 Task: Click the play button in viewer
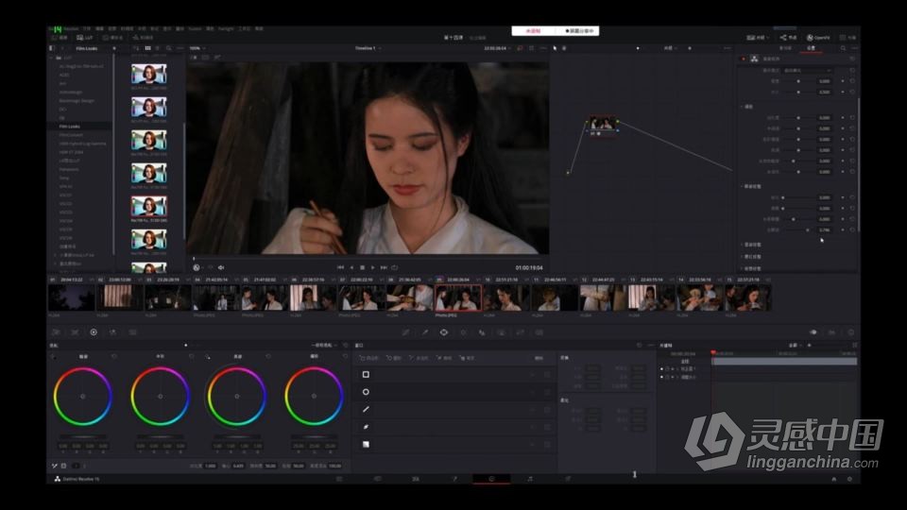coord(372,267)
